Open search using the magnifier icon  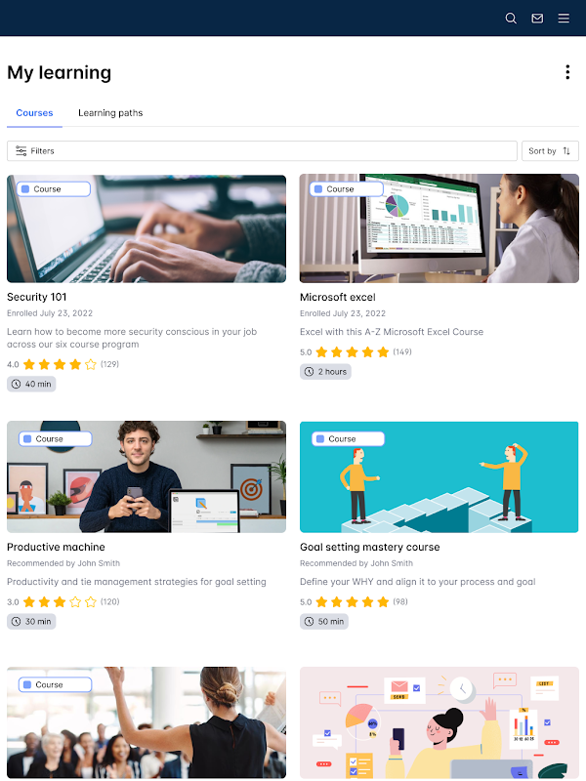511,19
